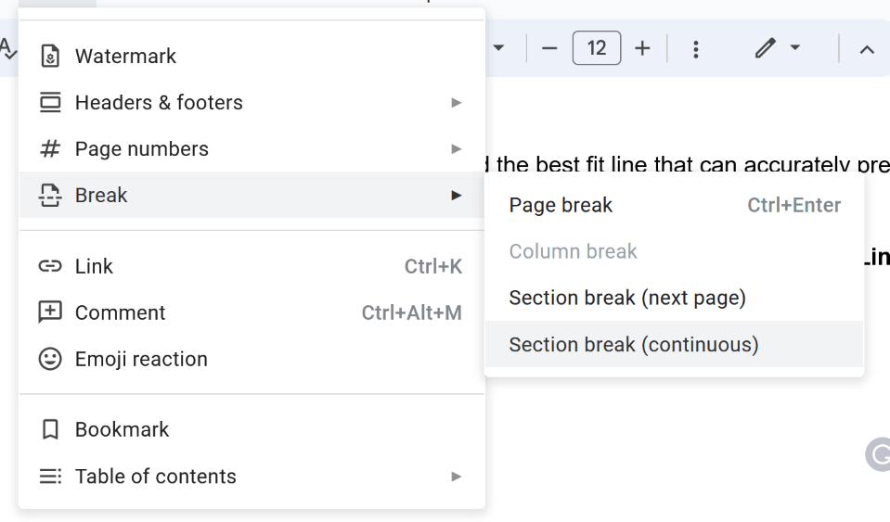
Task: Open editing mode pencil dropdown
Action: click(778, 48)
